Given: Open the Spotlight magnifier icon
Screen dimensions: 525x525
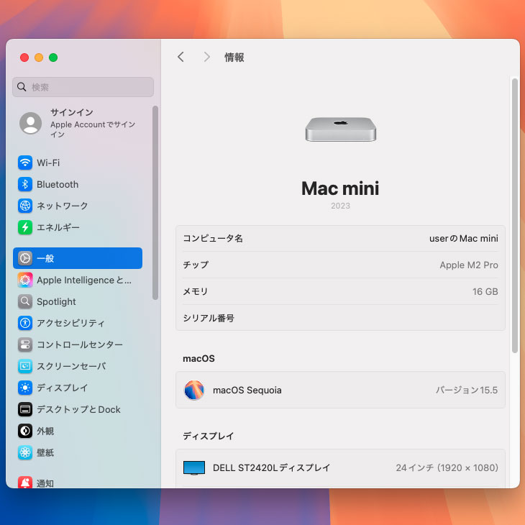Looking at the screenshot, I should (x=25, y=301).
